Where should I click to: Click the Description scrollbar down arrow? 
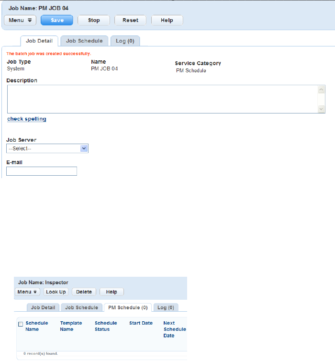point(321,109)
